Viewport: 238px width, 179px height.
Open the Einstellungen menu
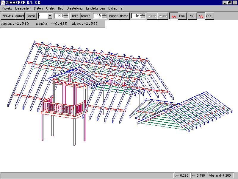[x=95, y=8]
